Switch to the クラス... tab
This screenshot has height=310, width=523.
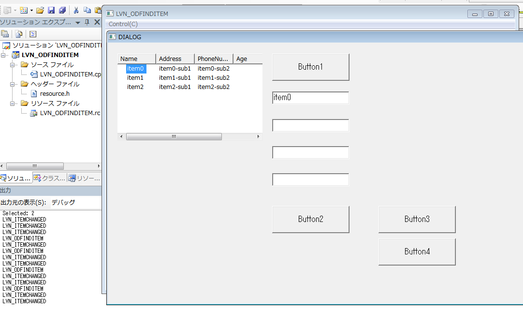pos(49,178)
